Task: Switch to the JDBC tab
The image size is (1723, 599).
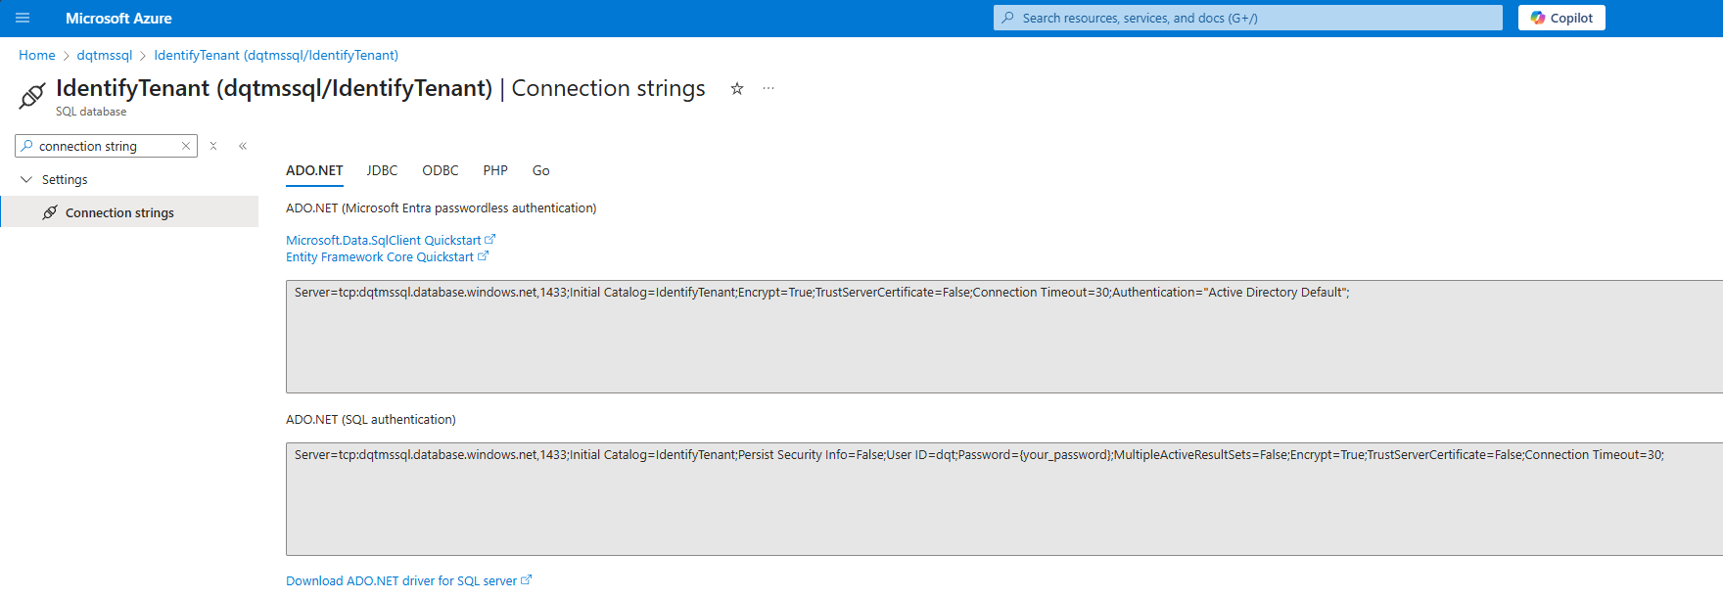Action: (382, 170)
